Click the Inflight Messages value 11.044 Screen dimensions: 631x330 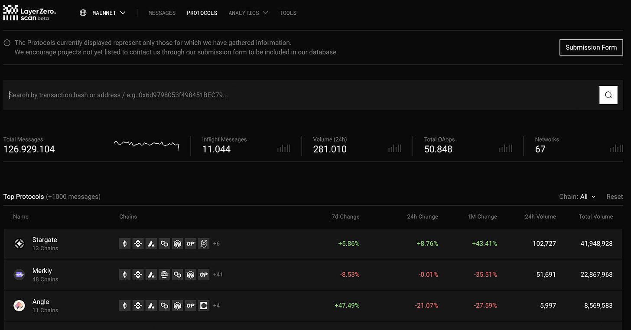(x=216, y=149)
